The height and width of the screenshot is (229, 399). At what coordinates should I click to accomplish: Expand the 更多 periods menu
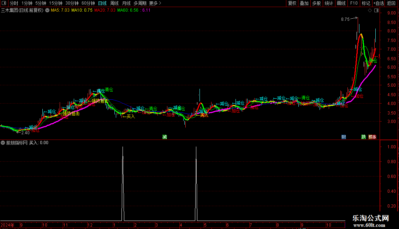click(155, 3)
